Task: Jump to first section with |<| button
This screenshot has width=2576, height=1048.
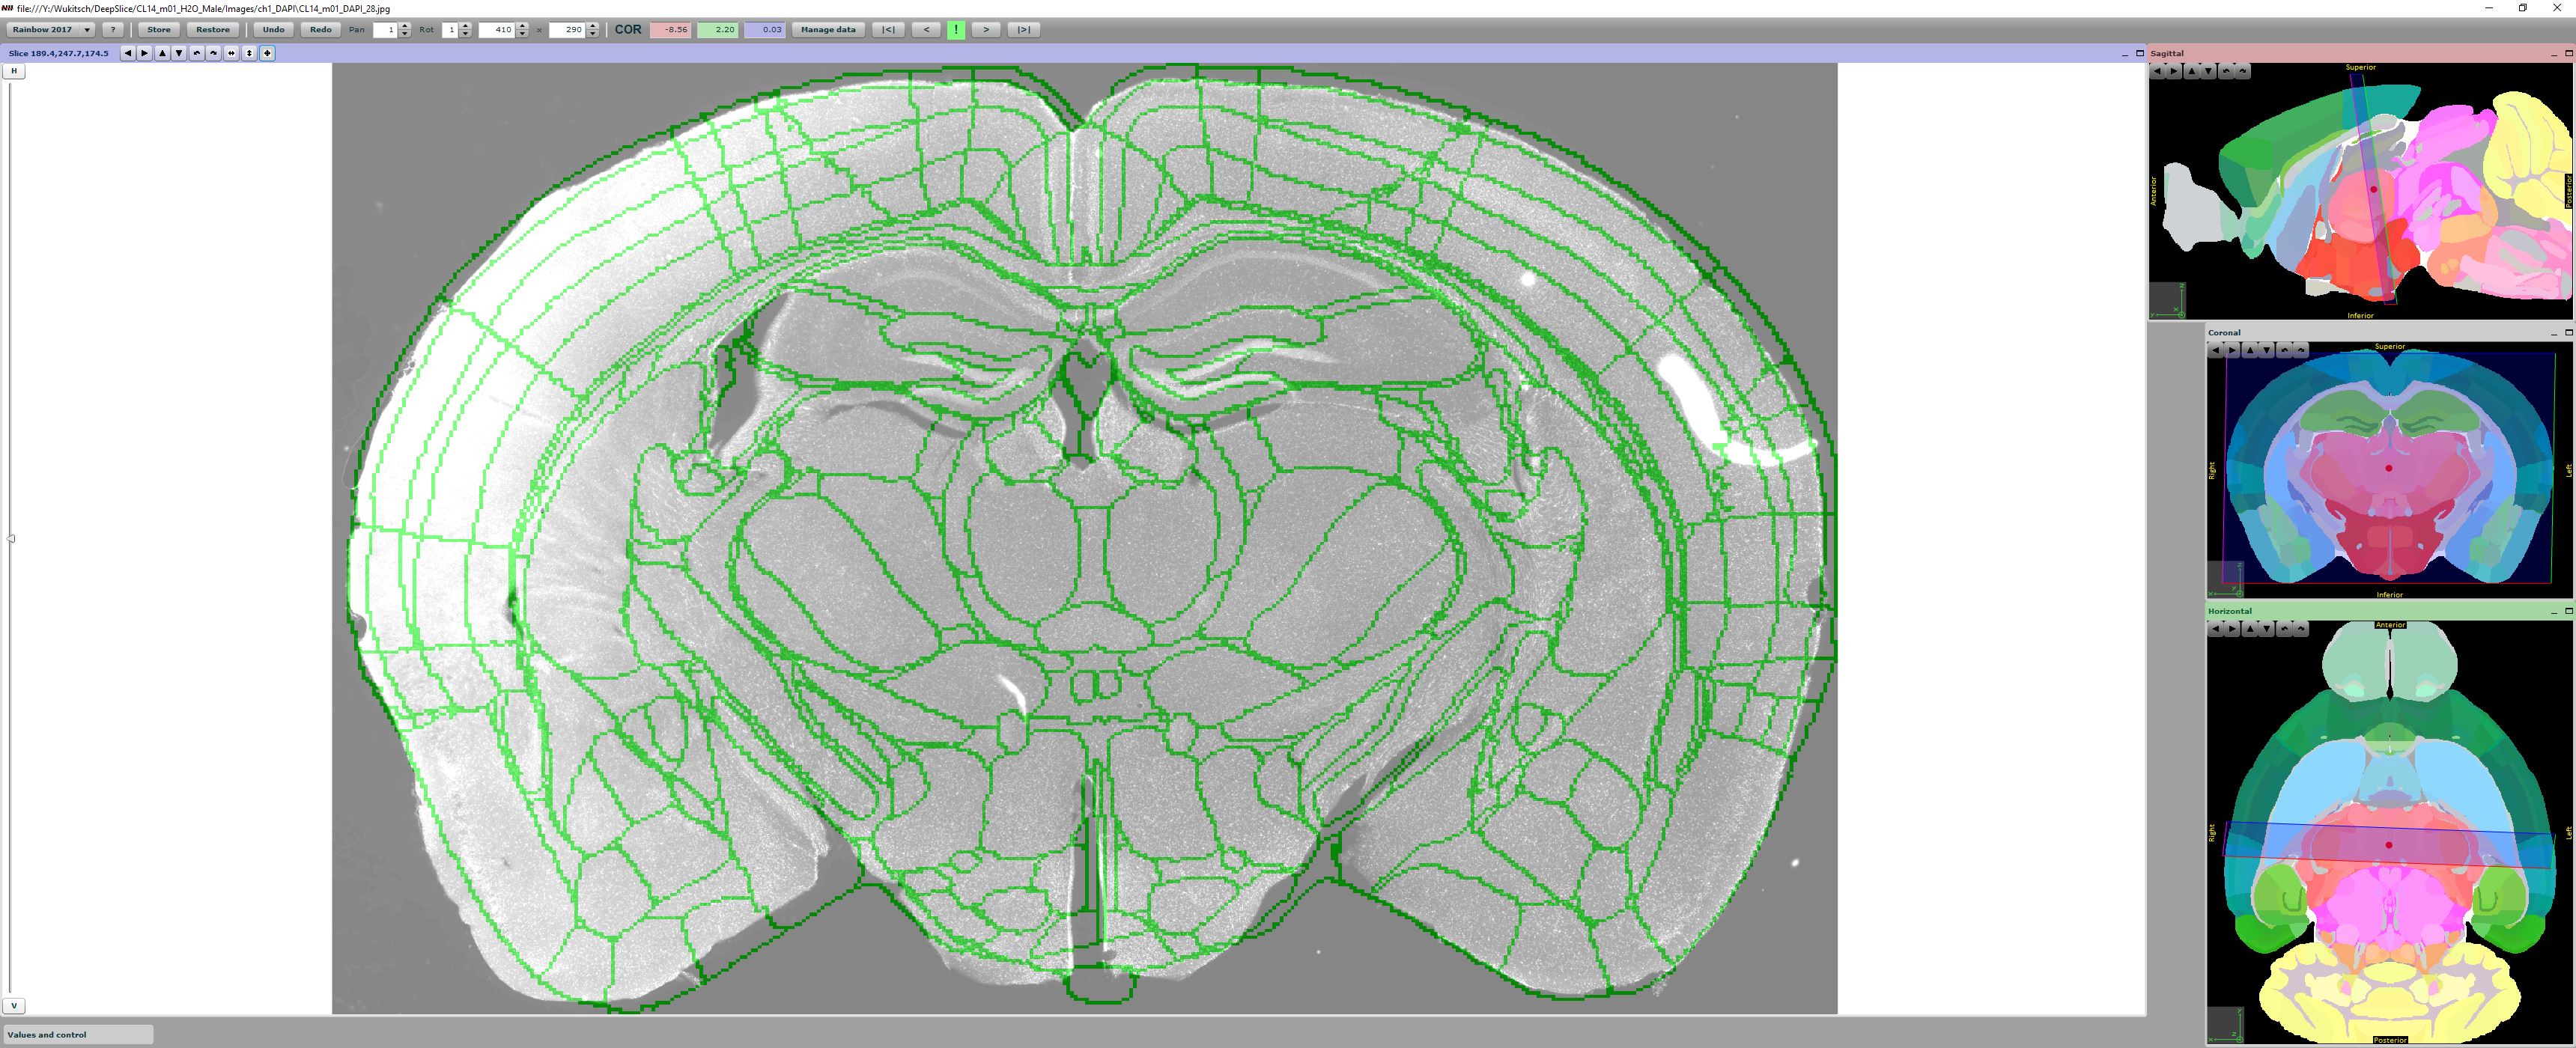Action: click(x=888, y=30)
